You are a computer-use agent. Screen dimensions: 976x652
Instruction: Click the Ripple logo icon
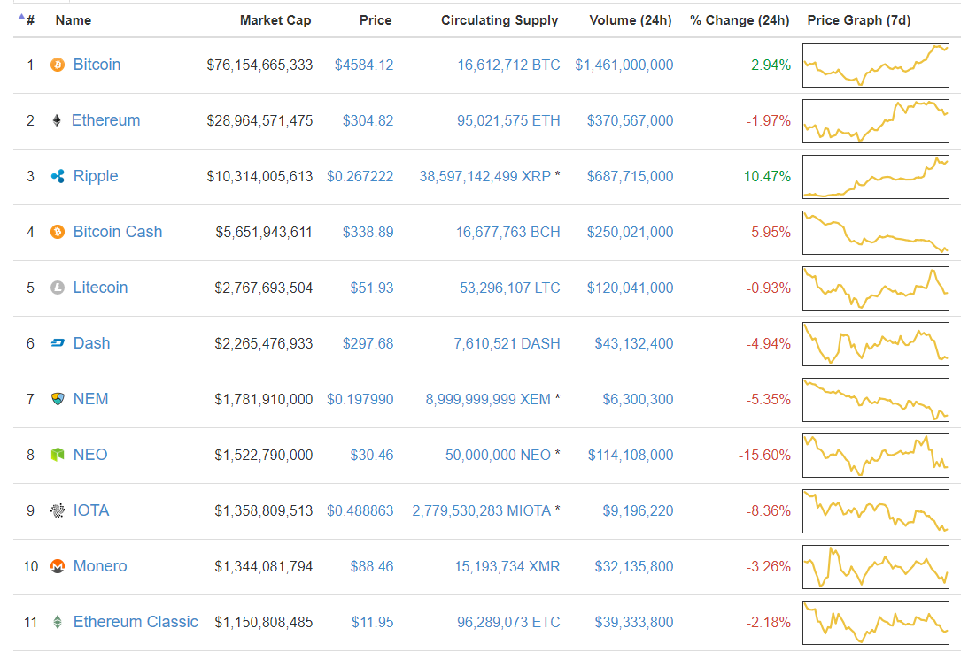[x=58, y=176]
